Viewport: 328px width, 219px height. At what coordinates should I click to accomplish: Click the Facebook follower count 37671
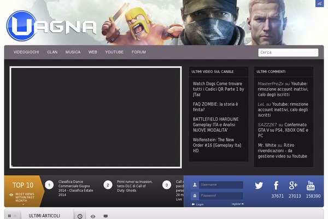(x=278, y=196)
